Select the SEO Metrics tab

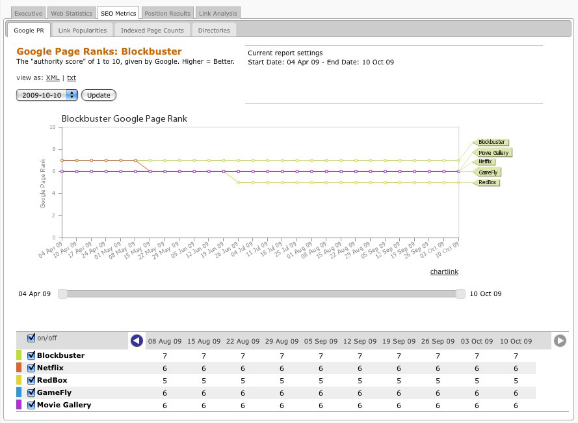point(118,13)
